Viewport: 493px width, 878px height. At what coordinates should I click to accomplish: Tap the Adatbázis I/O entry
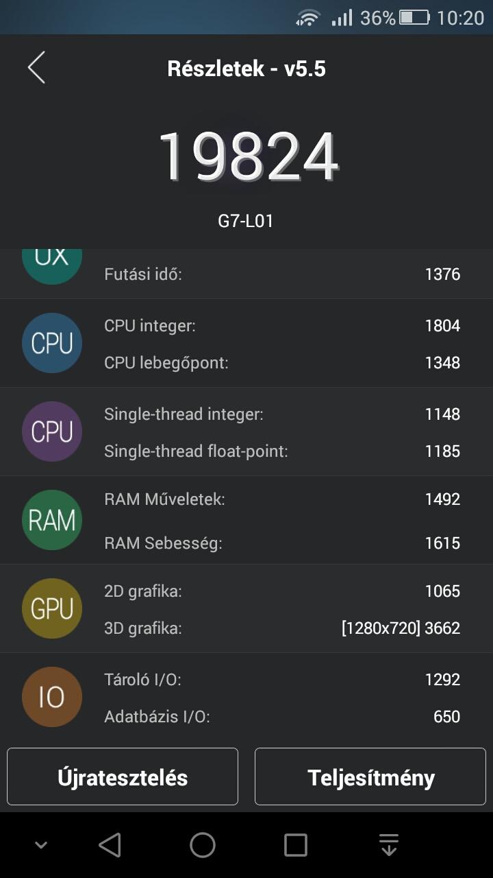coord(282,717)
